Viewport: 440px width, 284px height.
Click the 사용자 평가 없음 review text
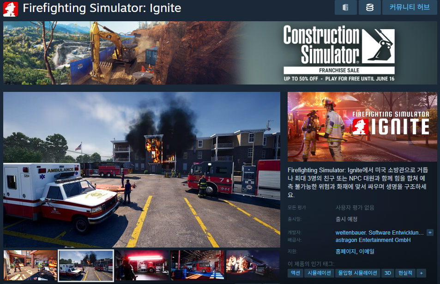[355, 207]
